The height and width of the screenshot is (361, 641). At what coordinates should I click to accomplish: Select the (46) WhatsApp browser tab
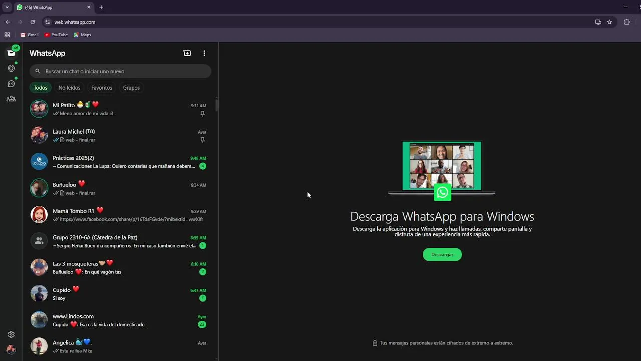point(54,7)
